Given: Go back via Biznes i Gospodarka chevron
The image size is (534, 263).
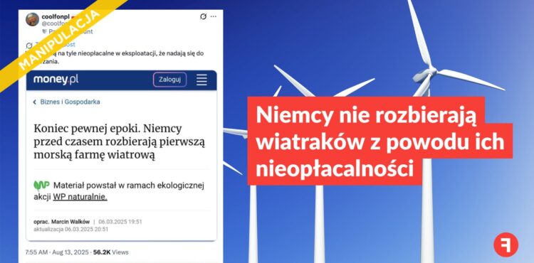Looking at the screenshot, I should pos(34,102).
